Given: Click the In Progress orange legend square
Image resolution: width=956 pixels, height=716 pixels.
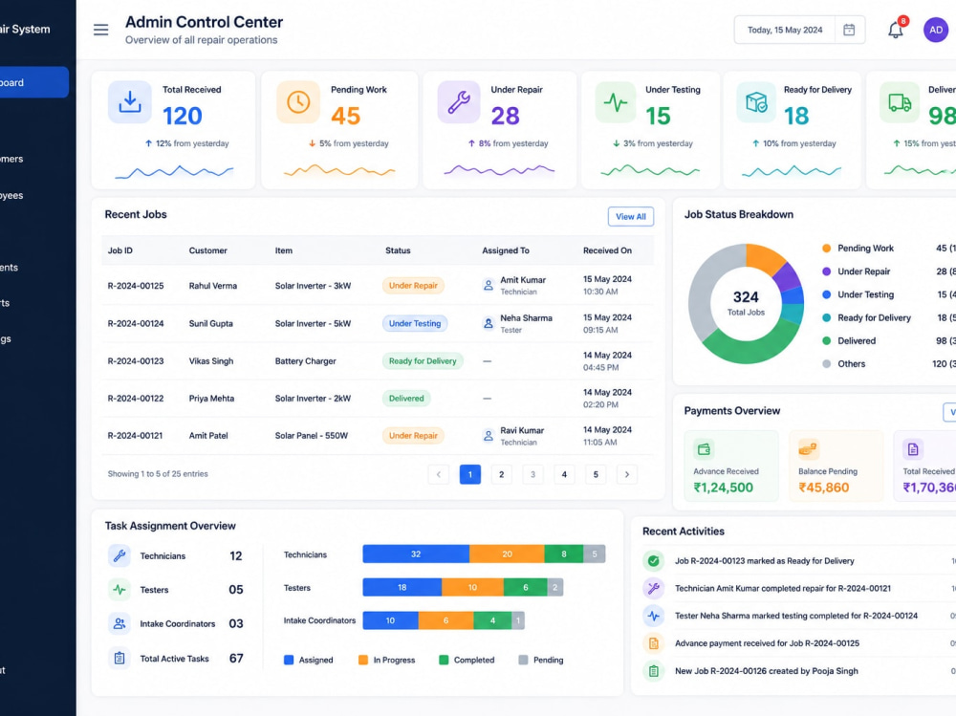Looking at the screenshot, I should click(362, 660).
